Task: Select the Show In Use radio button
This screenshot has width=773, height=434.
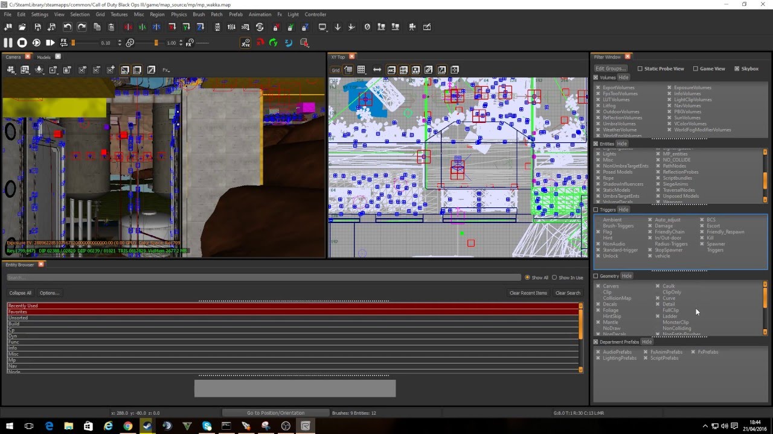Action: point(554,278)
